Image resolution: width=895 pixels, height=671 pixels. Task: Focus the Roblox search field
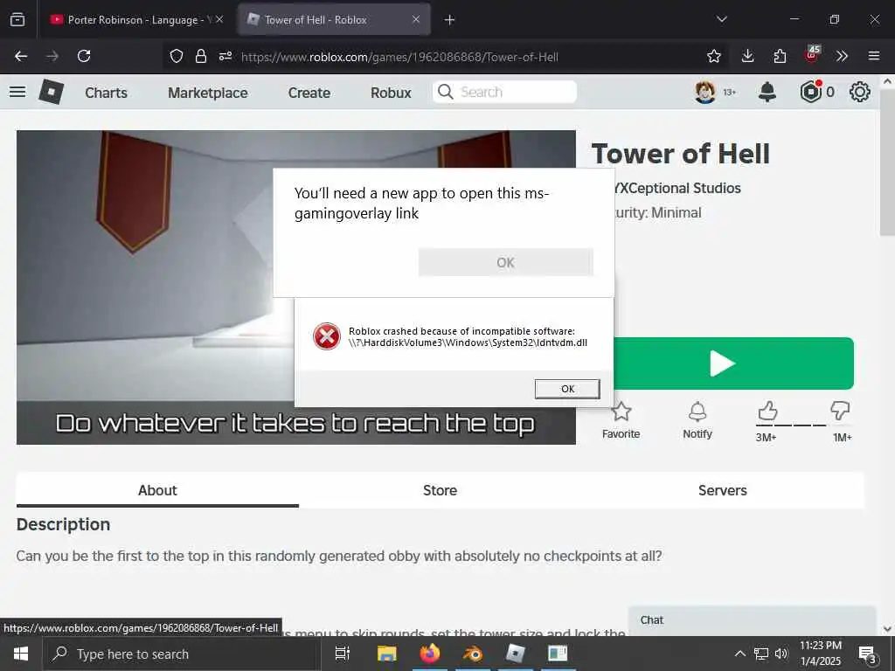pyautogui.click(x=504, y=92)
